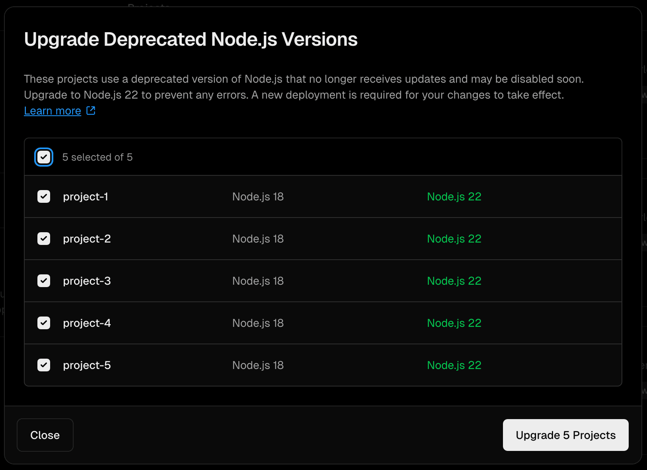Click the "5 selected of 5" label
The image size is (647, 470).
97,157
